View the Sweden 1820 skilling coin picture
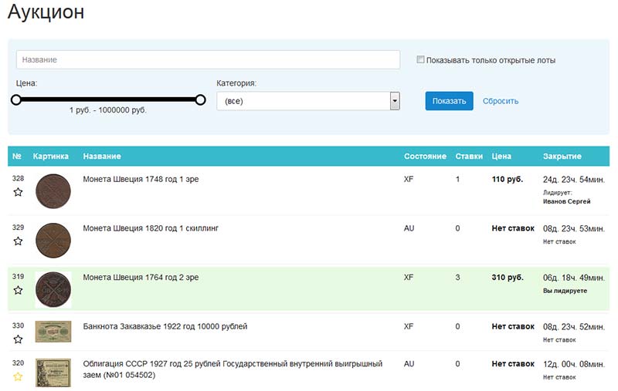This screenshot has height=391, width=618. tap(53, 239)
